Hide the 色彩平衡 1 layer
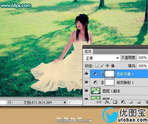 coord(86,73)
